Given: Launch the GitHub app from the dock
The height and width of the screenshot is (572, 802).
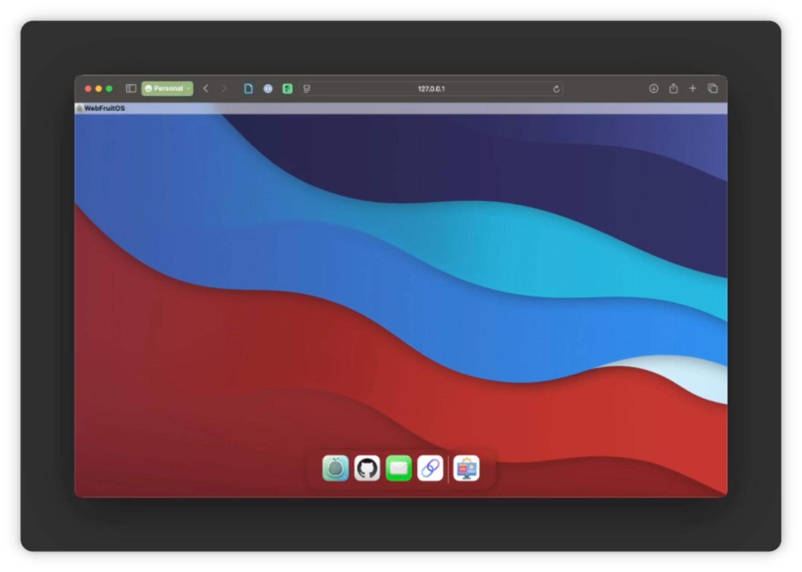Looking at the screenshot, I should (x=367, y=468).
